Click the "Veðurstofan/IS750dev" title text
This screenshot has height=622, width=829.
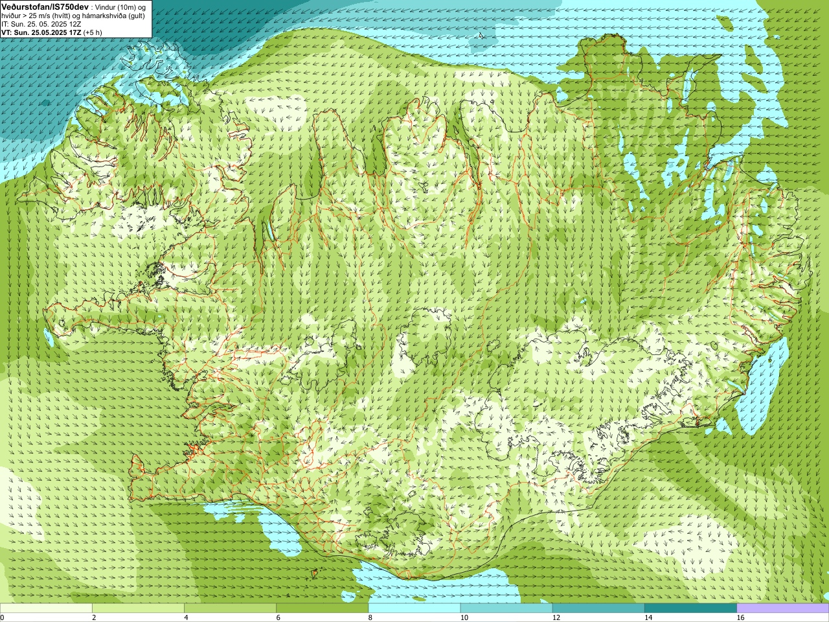[45, 6]
